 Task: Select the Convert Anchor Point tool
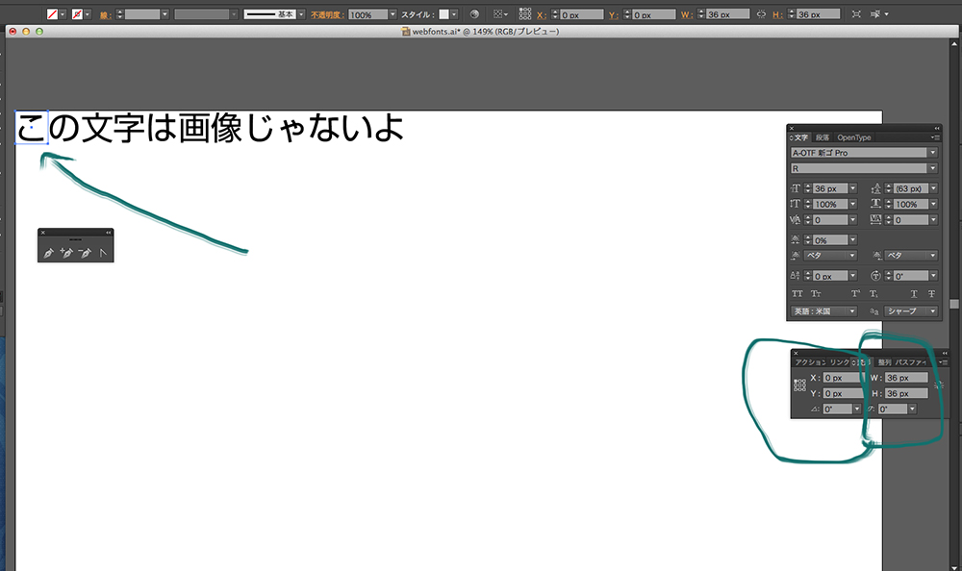pos(103,254)
